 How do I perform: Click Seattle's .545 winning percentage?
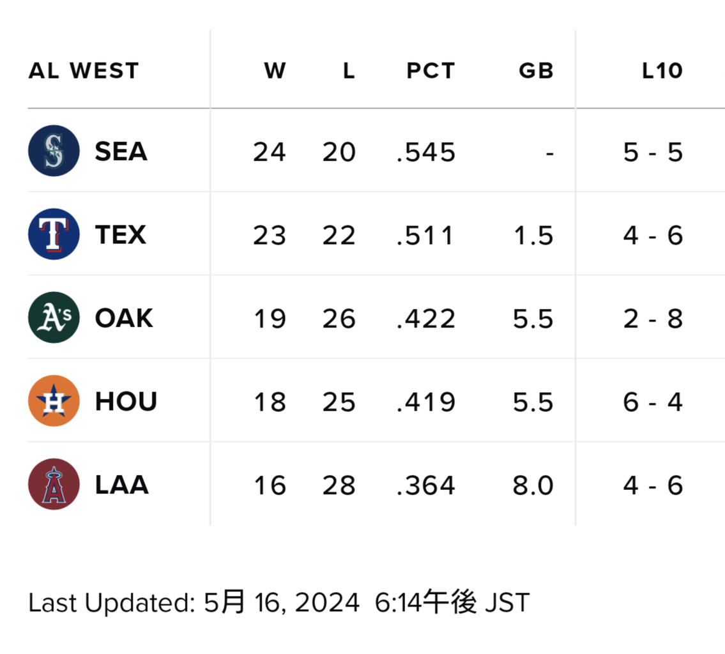(x=425, y=153)
